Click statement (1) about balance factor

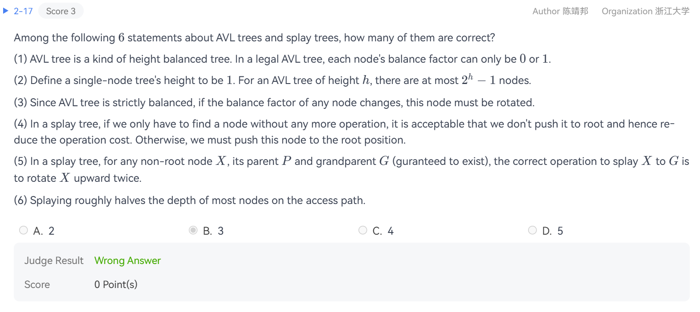(x=282, y=59)
